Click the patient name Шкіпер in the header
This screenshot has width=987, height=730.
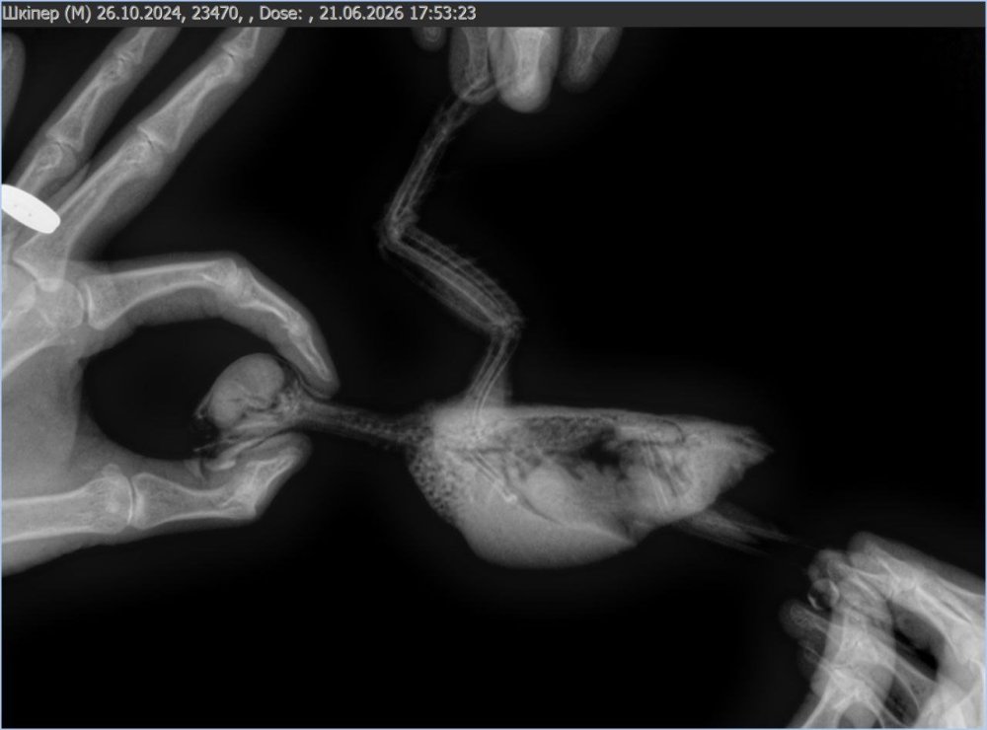[31, 14]
